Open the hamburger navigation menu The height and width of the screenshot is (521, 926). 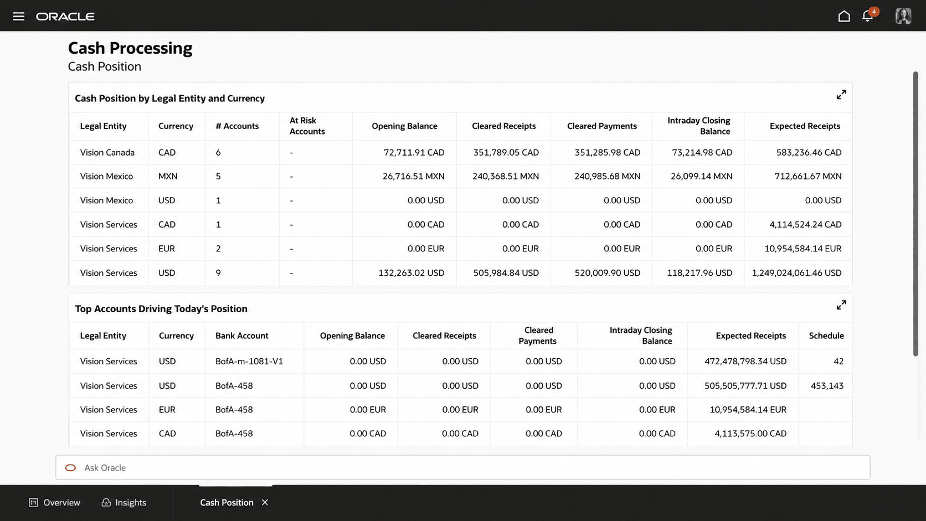[x=19, y=16]
